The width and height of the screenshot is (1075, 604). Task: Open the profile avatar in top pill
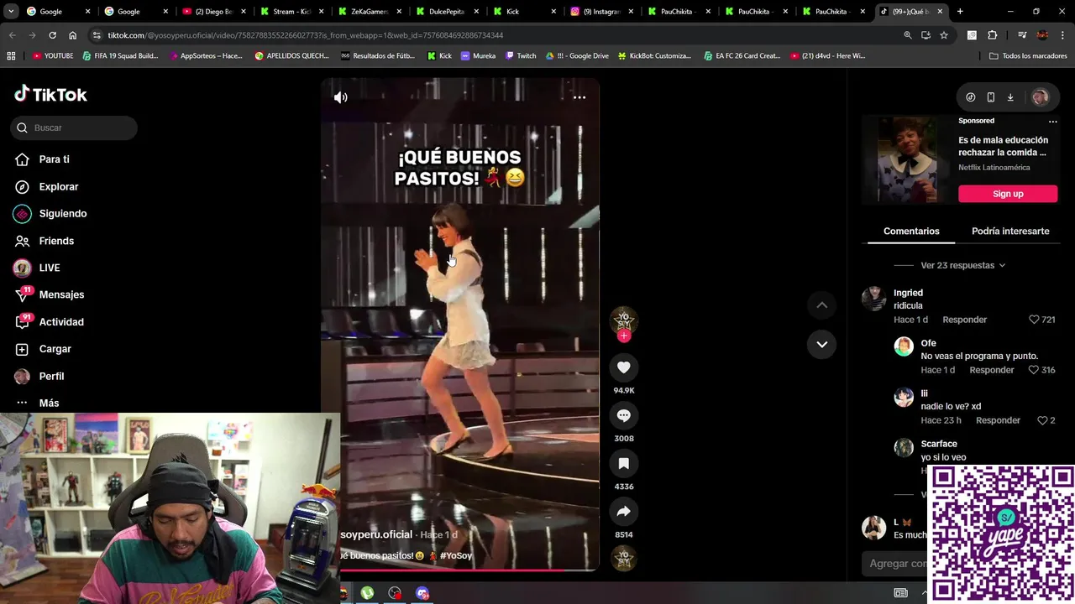(x=1040, y=97)
